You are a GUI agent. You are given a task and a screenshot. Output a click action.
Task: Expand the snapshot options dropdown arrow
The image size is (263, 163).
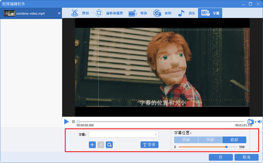coord(256,122)
